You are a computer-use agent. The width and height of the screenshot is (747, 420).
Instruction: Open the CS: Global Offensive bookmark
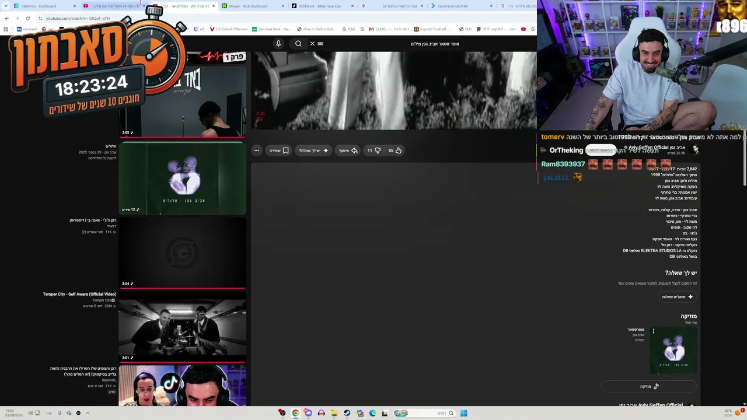[228, 29]
